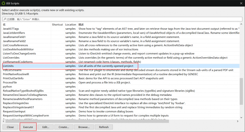Select the RequestUserInputWithComplexForm script
The height and width of the screenshot is (132, 245).
click(26, 115)
